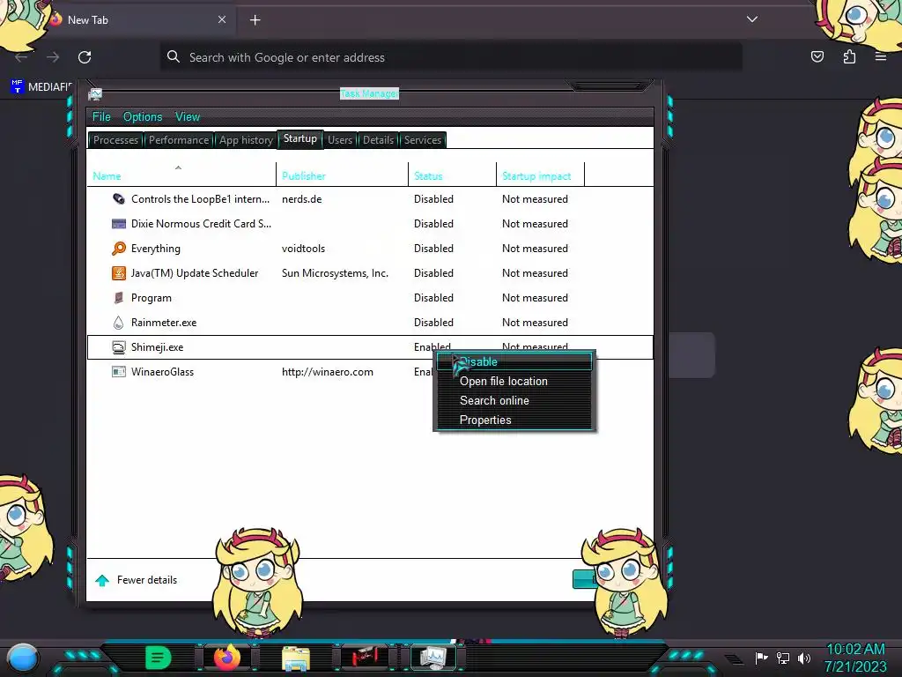Choose Open file location in context menu

pyautogui.click(x=514, y=381)
